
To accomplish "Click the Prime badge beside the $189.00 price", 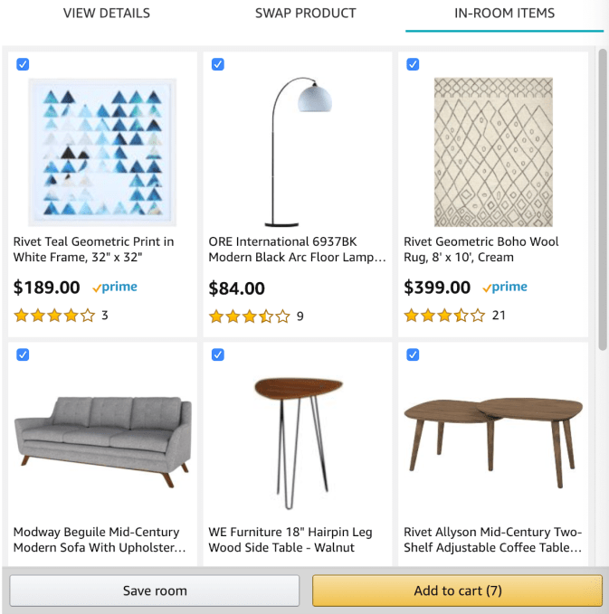I will (x=115, y=288).
